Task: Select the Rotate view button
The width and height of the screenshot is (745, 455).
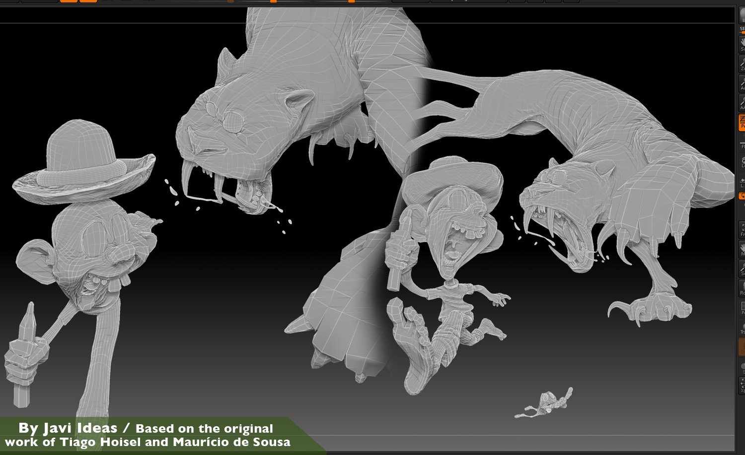Action: coord(742,288)
